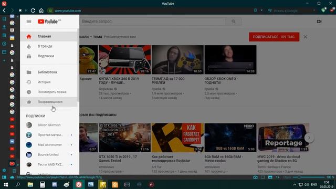Open Vivaldi settings gear

(x=4, y=171)
